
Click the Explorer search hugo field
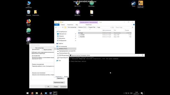[124, 27]
